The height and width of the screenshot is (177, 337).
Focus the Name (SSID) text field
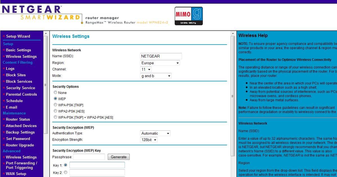(x=161, y=56)
